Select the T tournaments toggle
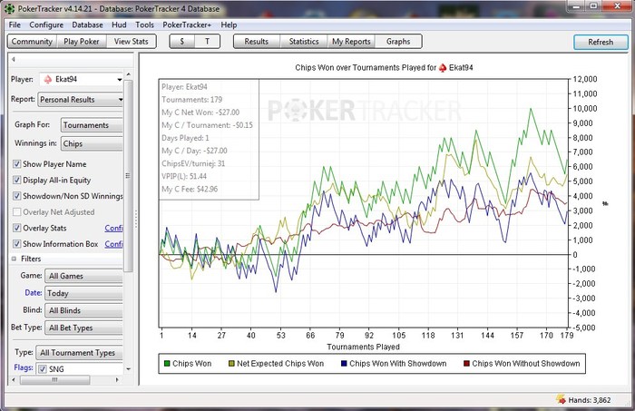The height and width of the screenshot is (411, 635). point(207,42)
